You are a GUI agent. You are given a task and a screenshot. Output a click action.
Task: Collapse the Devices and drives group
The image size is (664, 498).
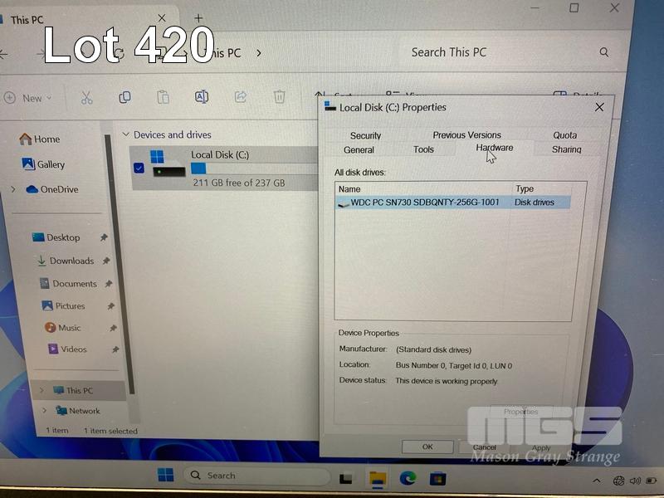[x=126, y=134]
